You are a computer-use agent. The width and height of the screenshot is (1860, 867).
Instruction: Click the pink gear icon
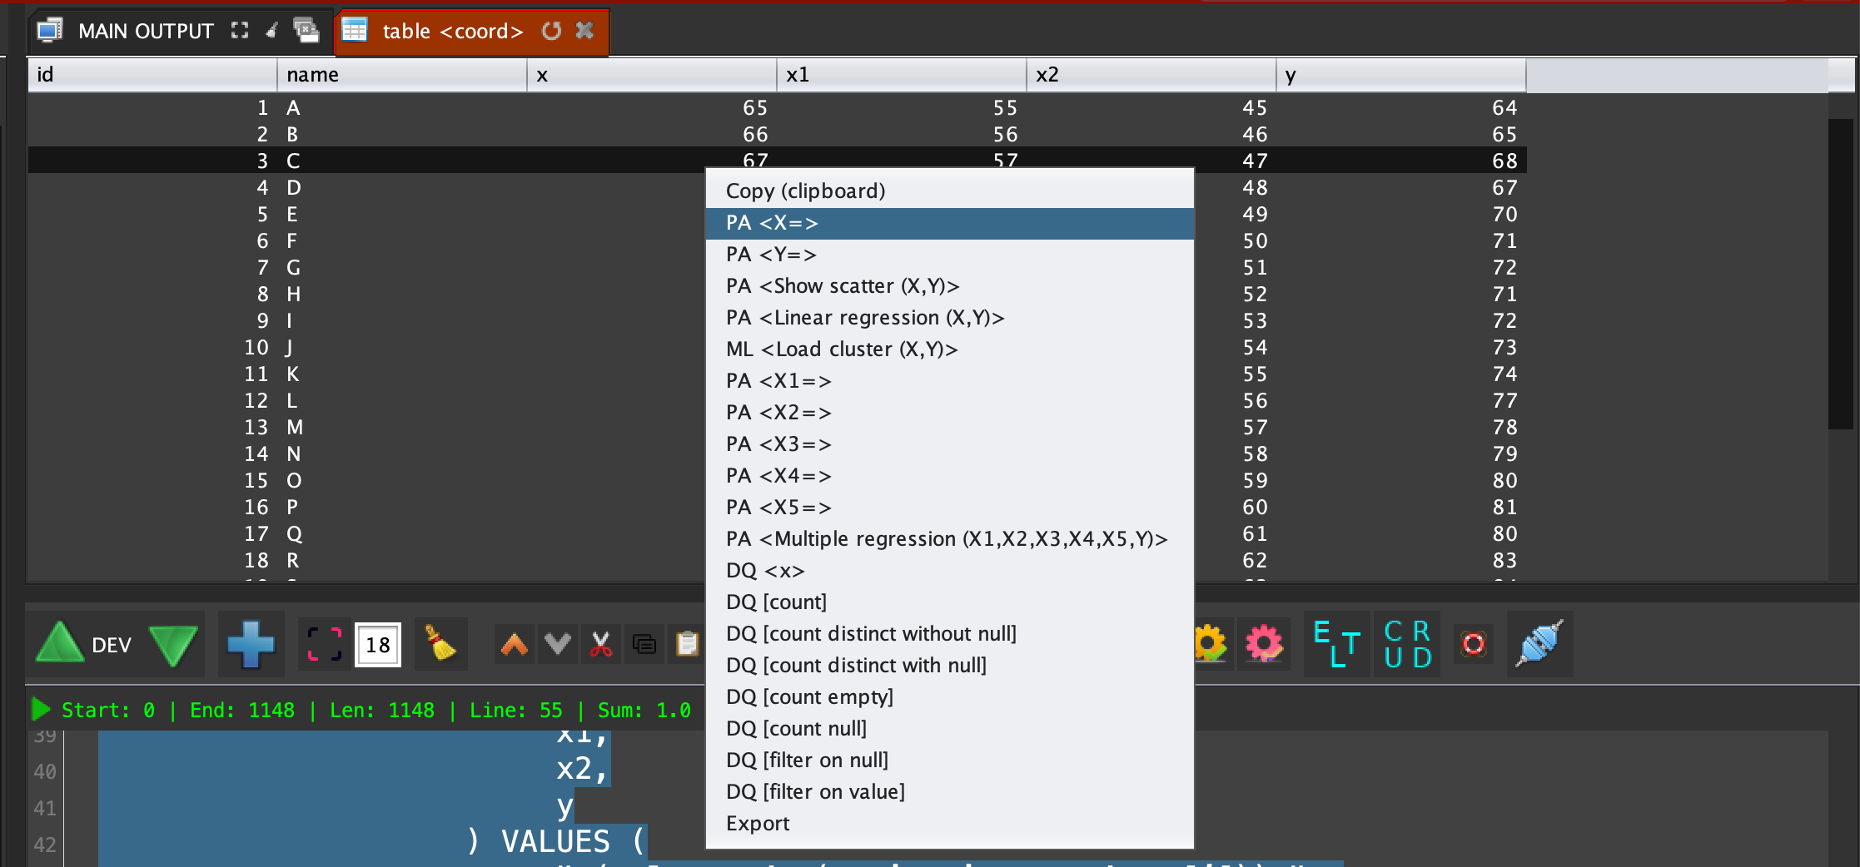1263,644
